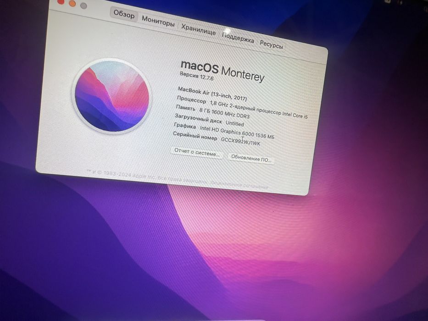Click MacBook Air (13-inch, 2017) text
Screen dimensions: 428x321
(x=212, y=94)
